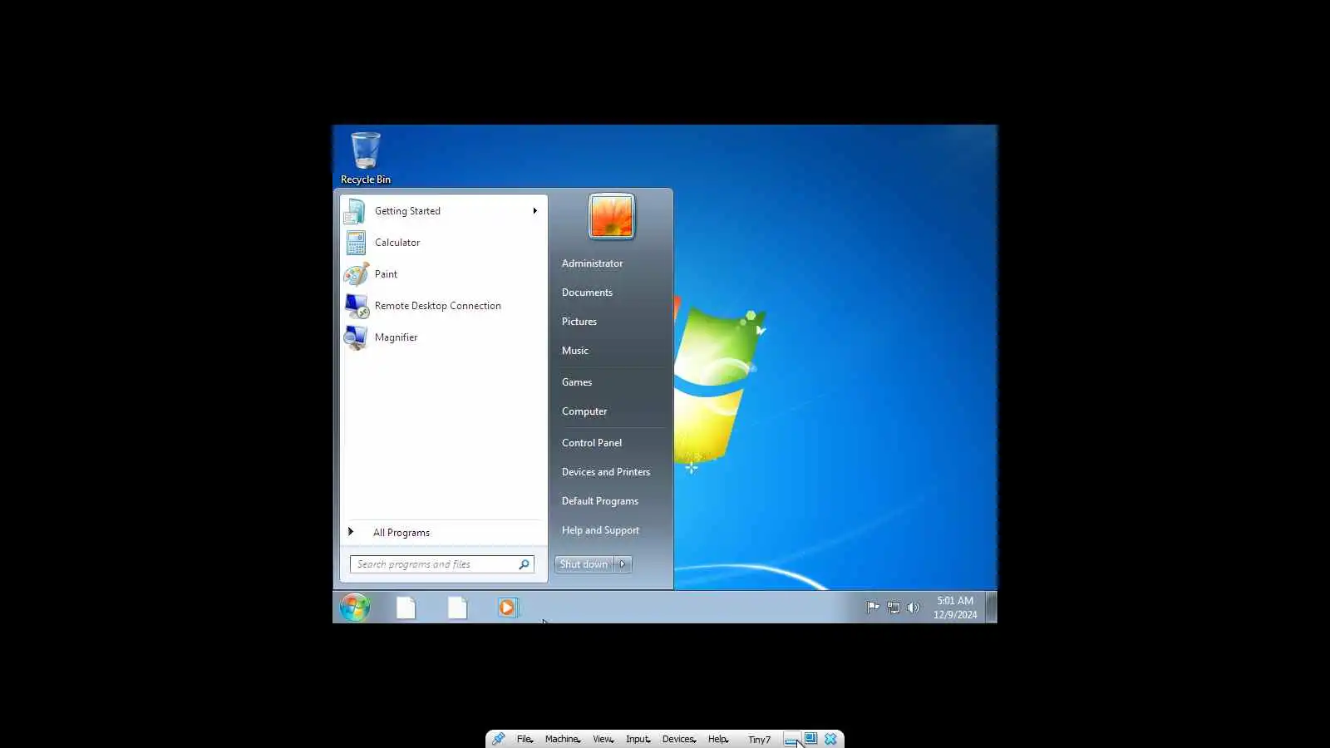
Task: Open Help and Support
Action: point(600,530)
